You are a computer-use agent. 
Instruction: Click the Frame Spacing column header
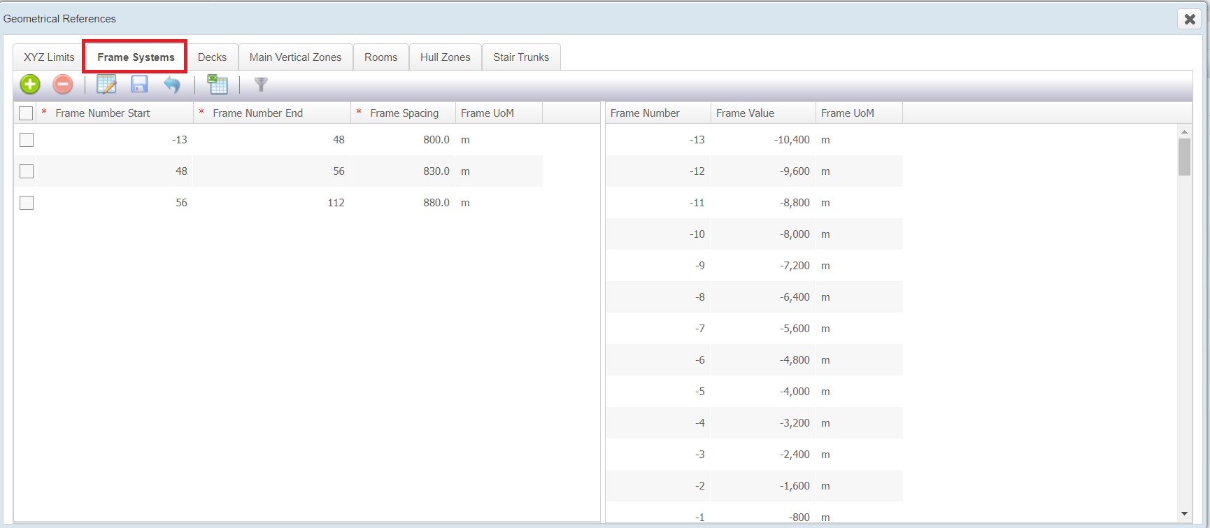click(x=403, y=113)
